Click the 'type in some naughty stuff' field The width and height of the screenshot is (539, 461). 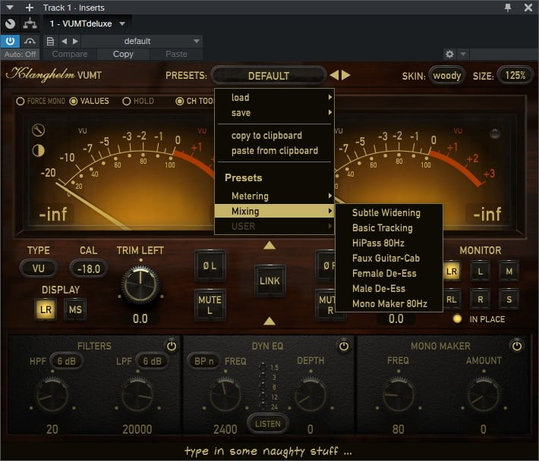(268, 450)
